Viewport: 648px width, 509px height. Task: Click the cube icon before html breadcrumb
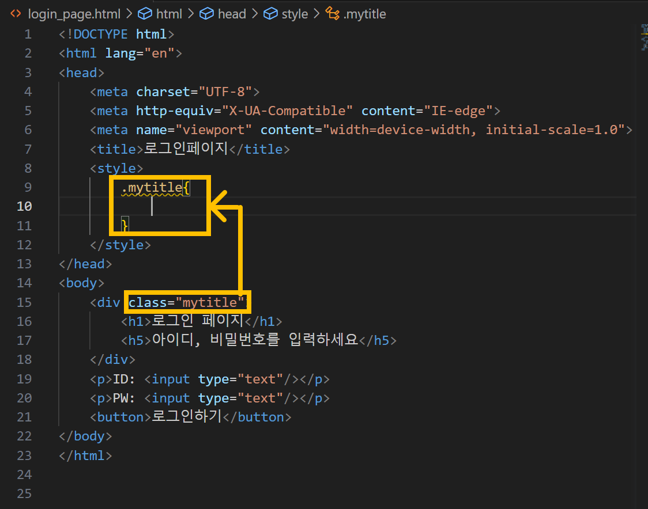point(145,14)
